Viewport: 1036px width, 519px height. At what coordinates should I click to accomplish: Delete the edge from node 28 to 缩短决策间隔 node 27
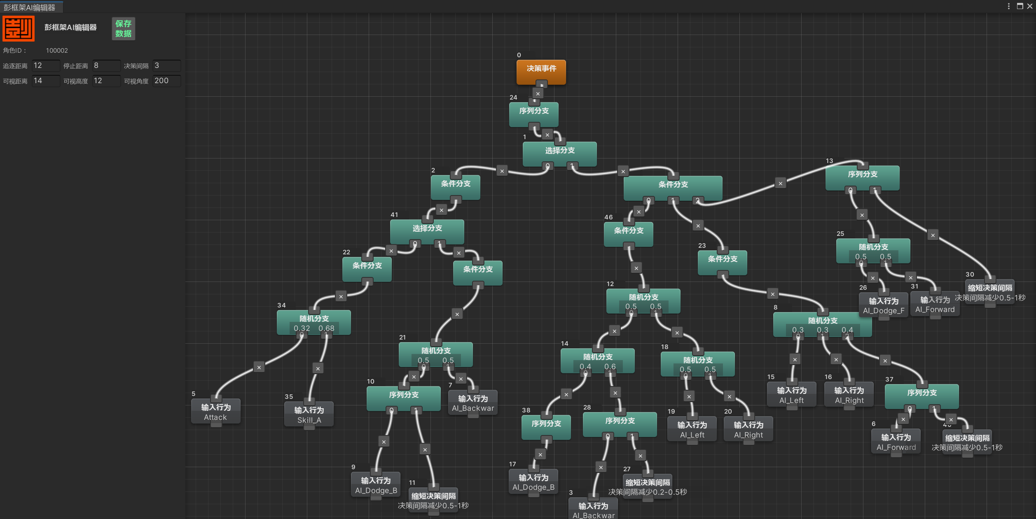coord(640,456)
